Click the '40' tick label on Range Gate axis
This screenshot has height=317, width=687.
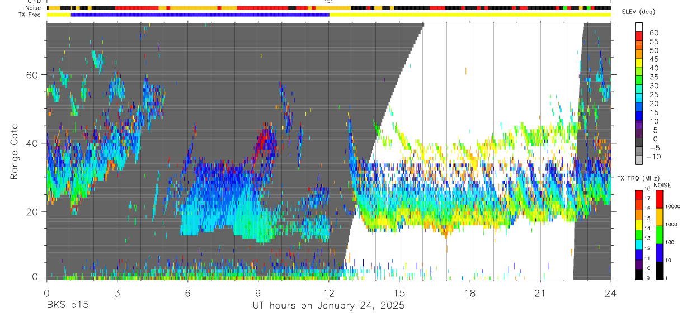click(x=32, y=143)
